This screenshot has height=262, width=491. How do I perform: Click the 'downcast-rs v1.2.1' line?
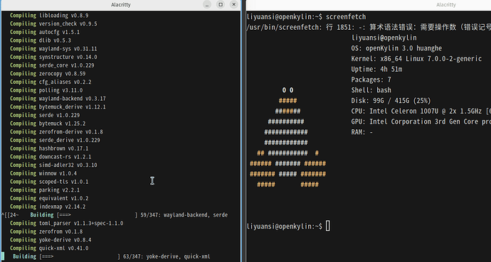click(51, 157)
